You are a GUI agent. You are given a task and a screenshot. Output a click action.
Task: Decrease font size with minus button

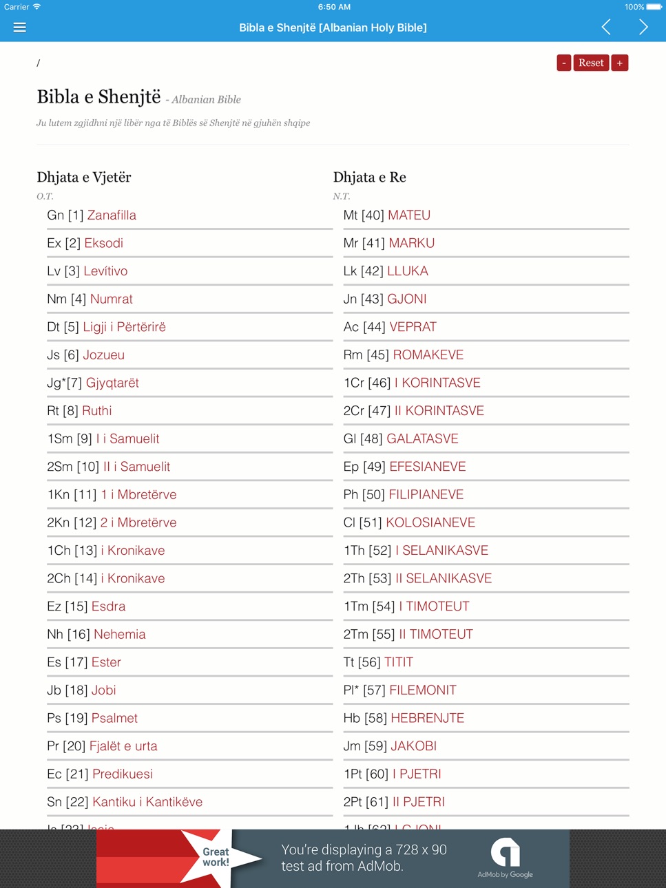564,63
